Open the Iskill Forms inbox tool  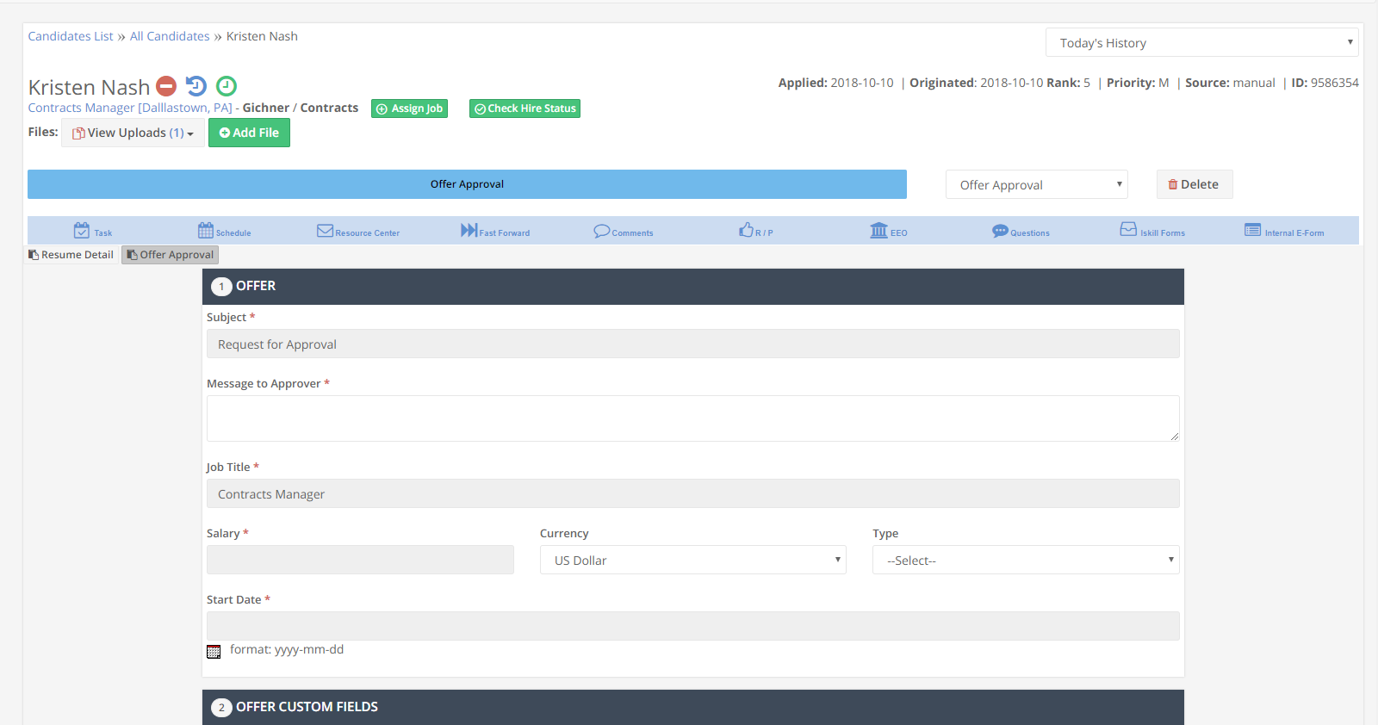pos(1152,231)
